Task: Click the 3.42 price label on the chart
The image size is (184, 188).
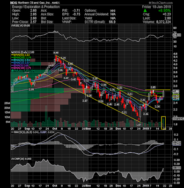Action: point(74,79)
